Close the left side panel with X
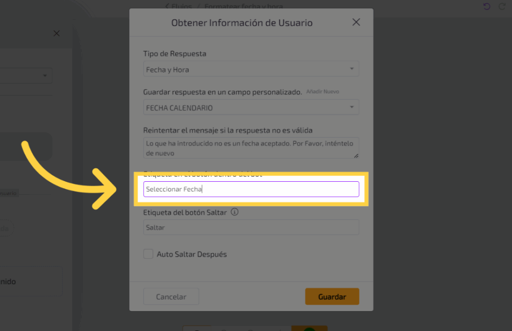This screenshot has width=512, height=331. pyautogui.click(x=56, y=33)
